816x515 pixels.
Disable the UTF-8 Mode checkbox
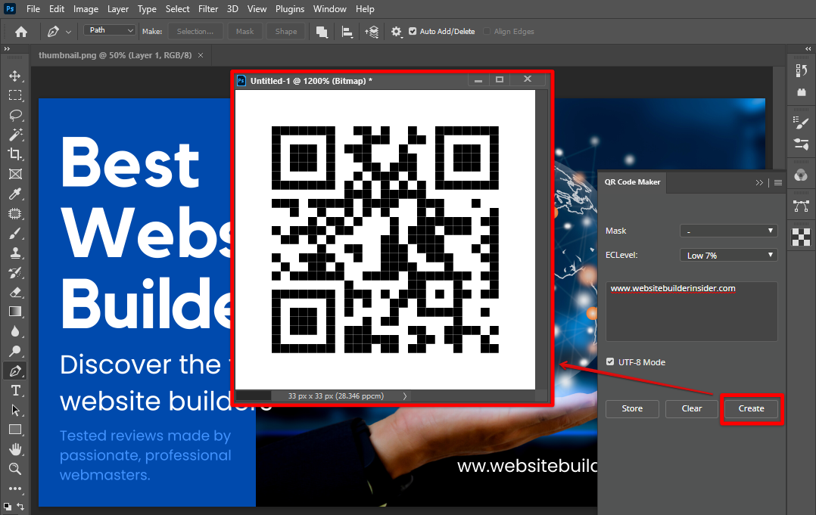[x=610, y=362]
